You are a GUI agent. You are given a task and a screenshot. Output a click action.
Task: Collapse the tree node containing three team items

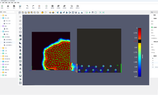[1, 37]
